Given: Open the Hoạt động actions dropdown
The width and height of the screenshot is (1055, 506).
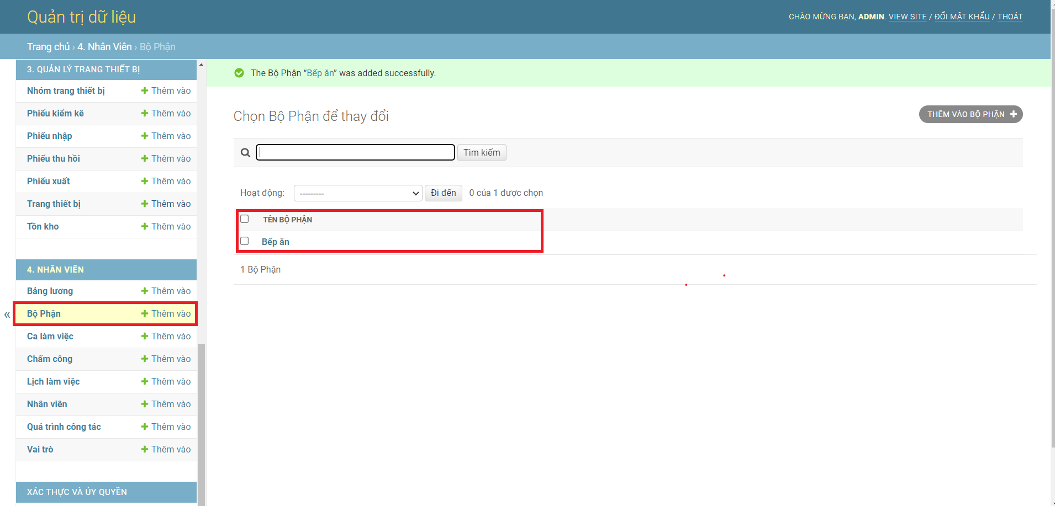Looking at the screenshot, I should coord(357,193).
